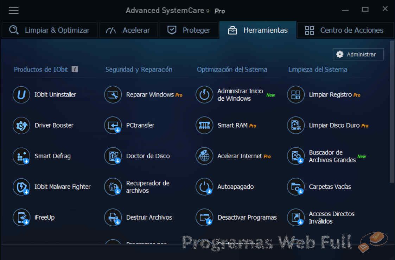This screenshot has width=395, height=260.
Task: Click the Administrar button
Action: pyautogui.click(x=358, y=54)
